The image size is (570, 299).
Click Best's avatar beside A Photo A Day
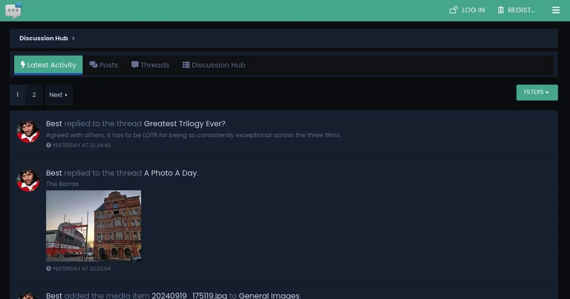click(28, 181)
